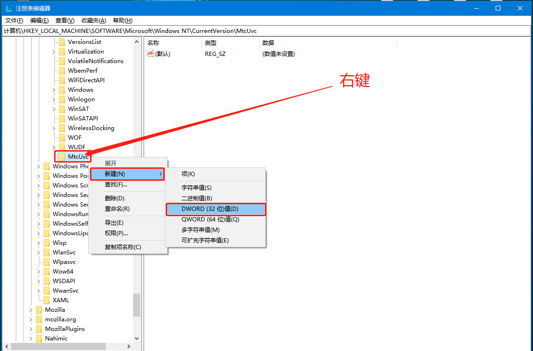Viewport: 533px width, 351px height.
Task: Click the registry path address bar
Action: (266, 31)
